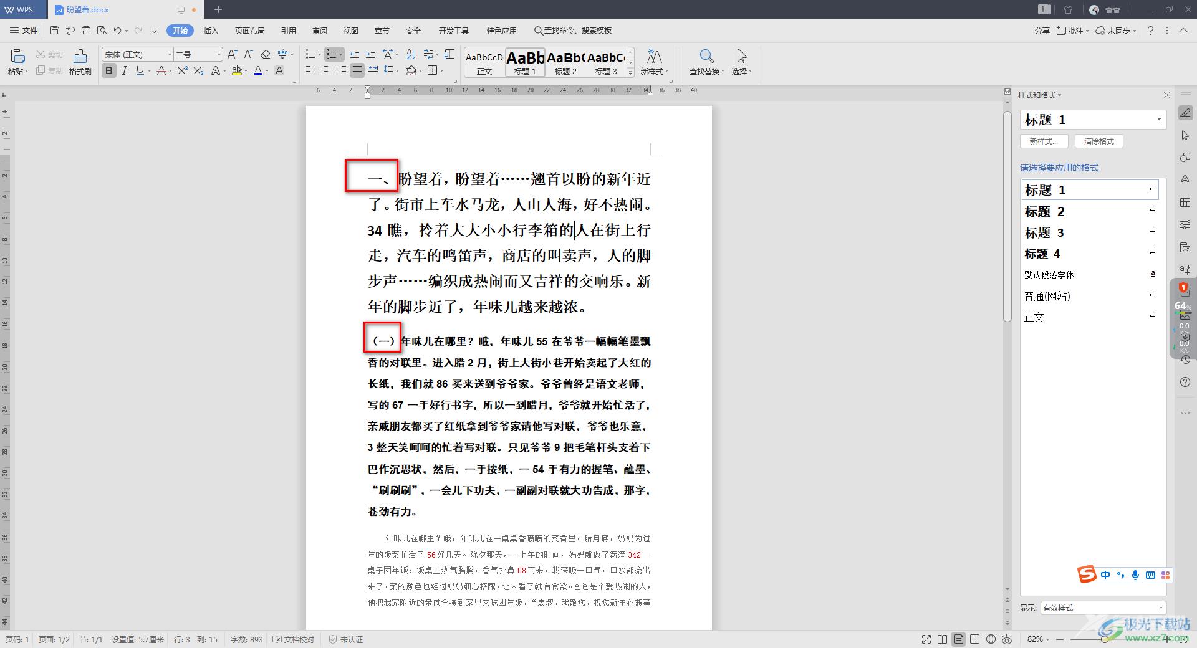
Task: Apply distributed alignment
Action: 373,70
